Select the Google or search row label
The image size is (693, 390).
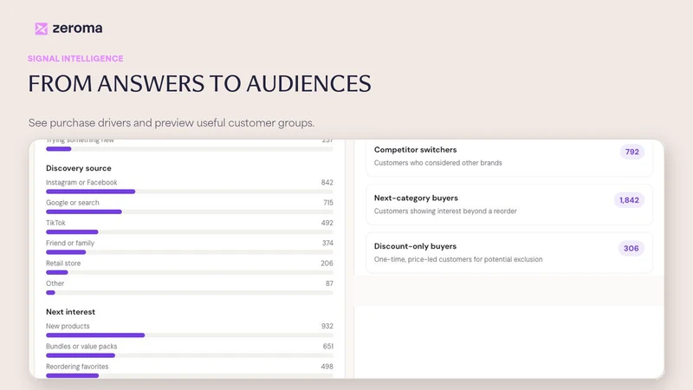point(73,203)
